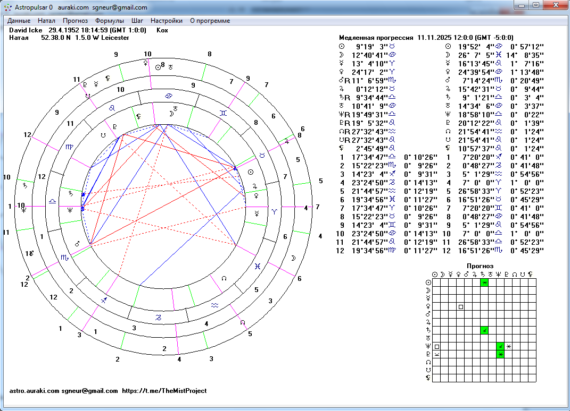This screenshot has height=411, width=570.
Task: Click the Aries glyph on the zodiac ring
Action: click(275, 211)
